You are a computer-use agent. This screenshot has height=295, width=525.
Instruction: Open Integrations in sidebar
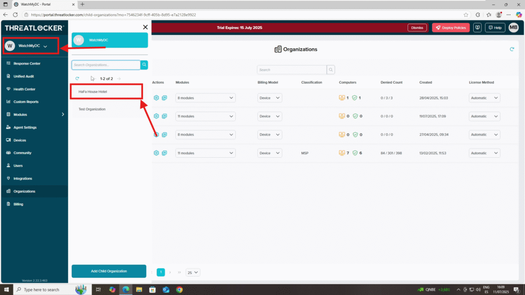coord(23,179)
